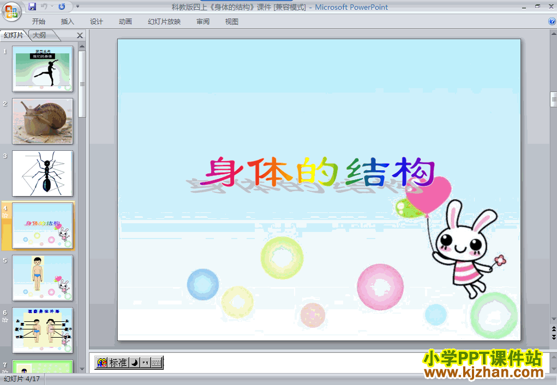This screenshot has height=385, width=557.
Task: Toggle the half/full-width moon icon
Action: click(x=134, y=363)
